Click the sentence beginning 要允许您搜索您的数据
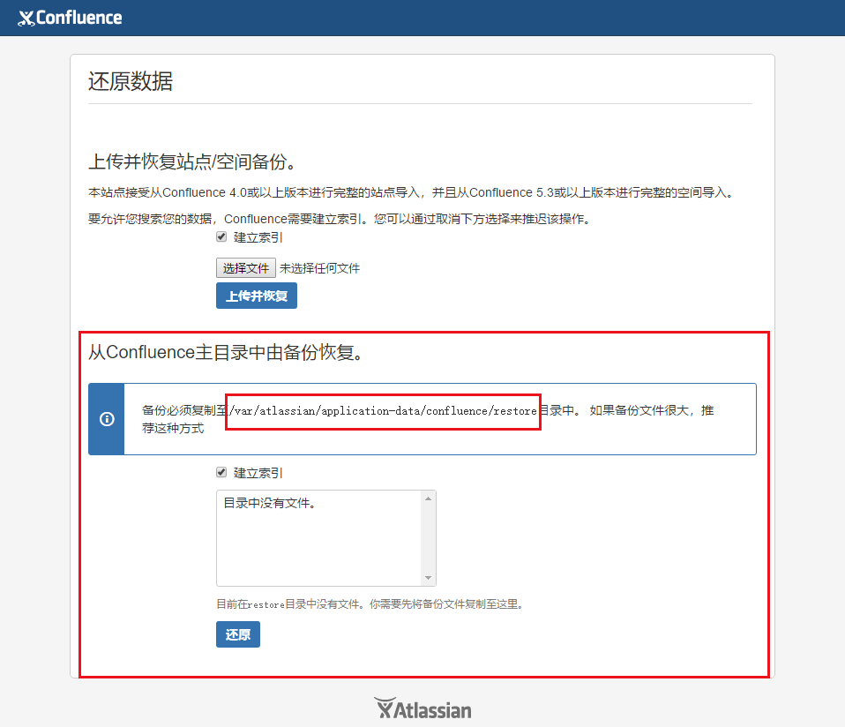This screenshot has width=845, height=727. (340, 219)
